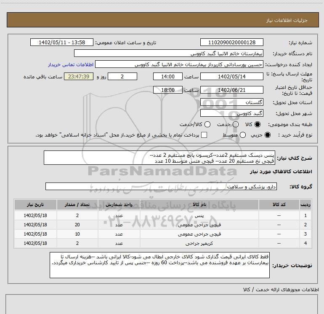Click the تعداد / مقدار column header

77,204
